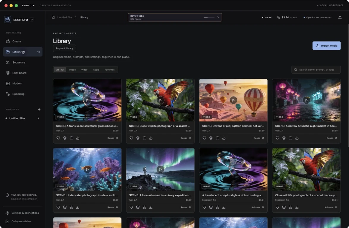
Task: Favorite the scarlet macaw video card
Action: tap(131, 138)
